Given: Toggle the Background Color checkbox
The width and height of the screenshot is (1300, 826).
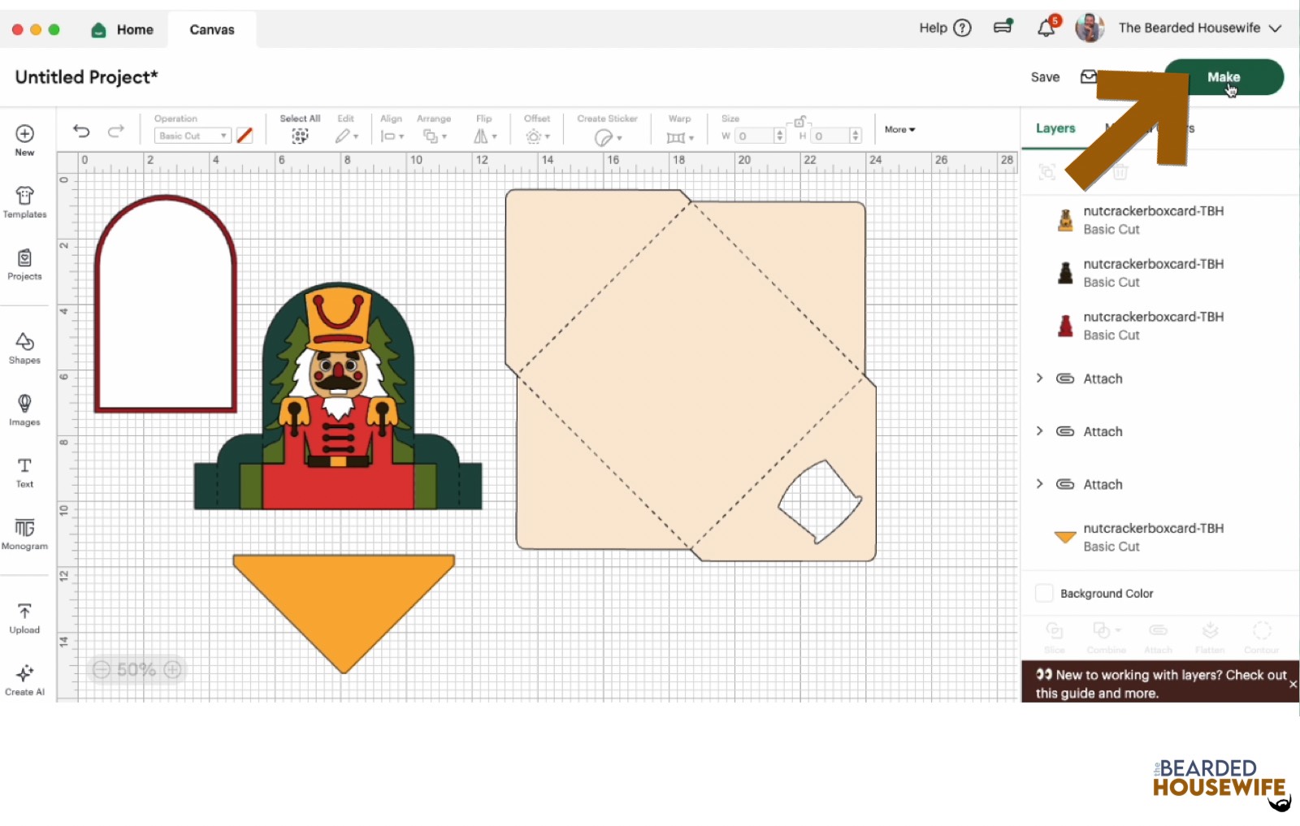Looking at the screenshot, I should pos(1044,594).
